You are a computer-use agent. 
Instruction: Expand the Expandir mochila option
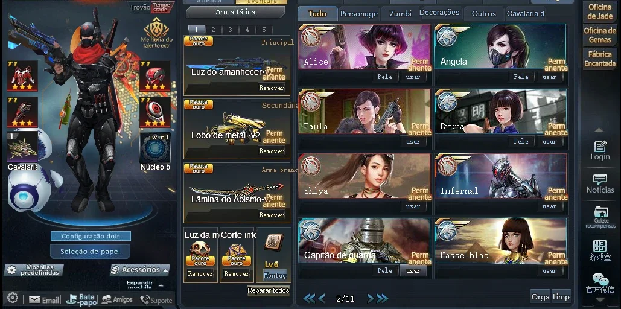point(144,285)
